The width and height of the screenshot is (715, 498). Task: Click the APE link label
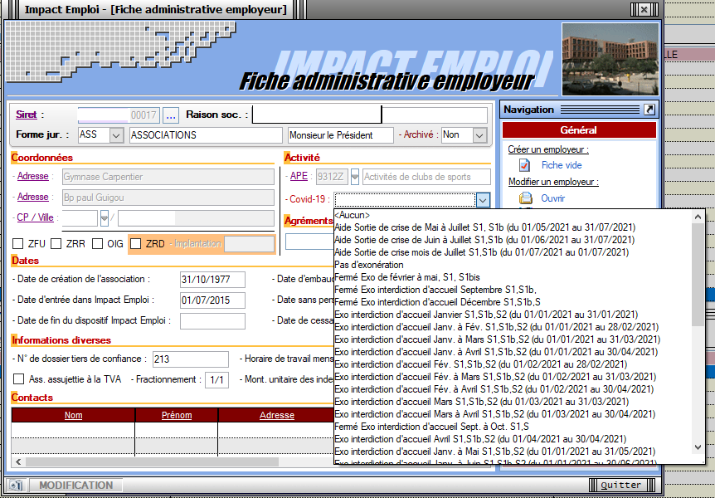click(299, 176)
